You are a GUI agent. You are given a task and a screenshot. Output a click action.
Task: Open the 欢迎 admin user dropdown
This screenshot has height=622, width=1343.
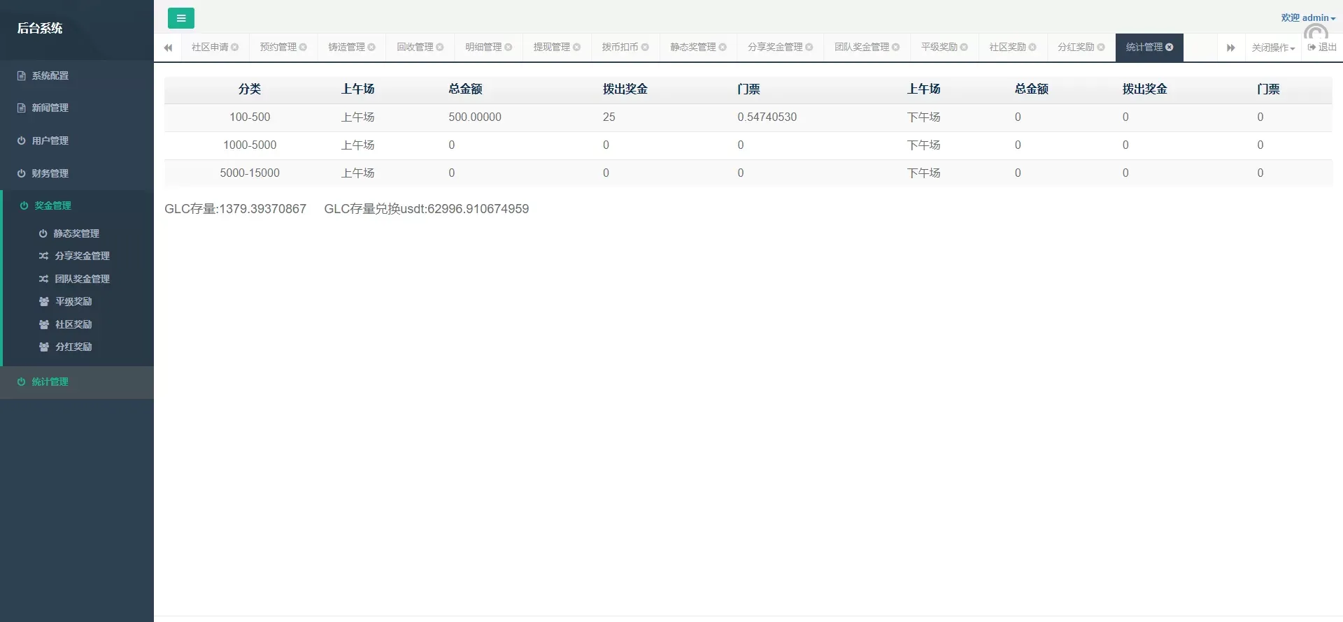(1307, 18)
